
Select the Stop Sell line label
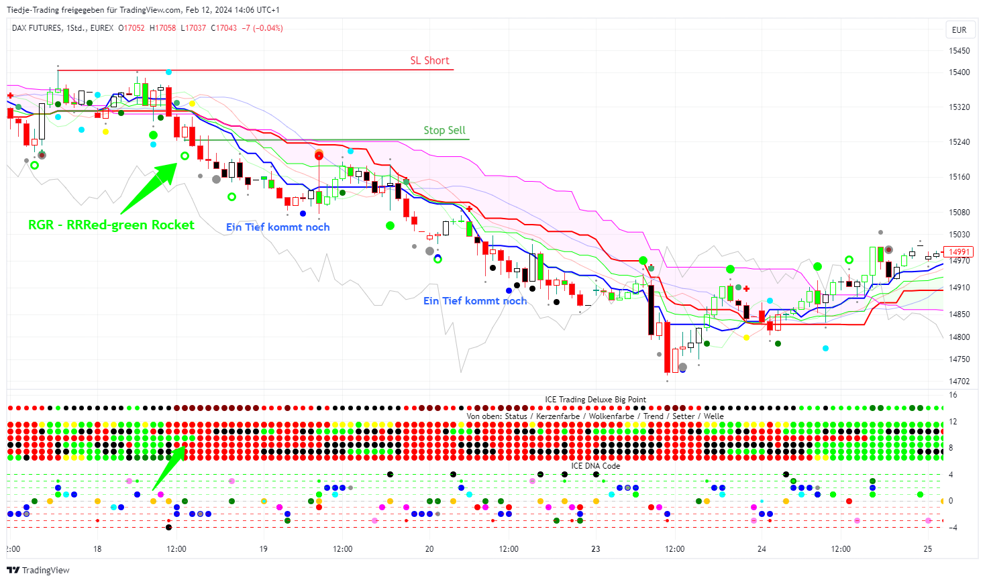[444, 130]
